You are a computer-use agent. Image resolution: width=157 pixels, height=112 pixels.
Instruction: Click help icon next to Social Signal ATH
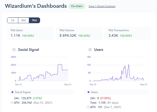coord(12,103)
